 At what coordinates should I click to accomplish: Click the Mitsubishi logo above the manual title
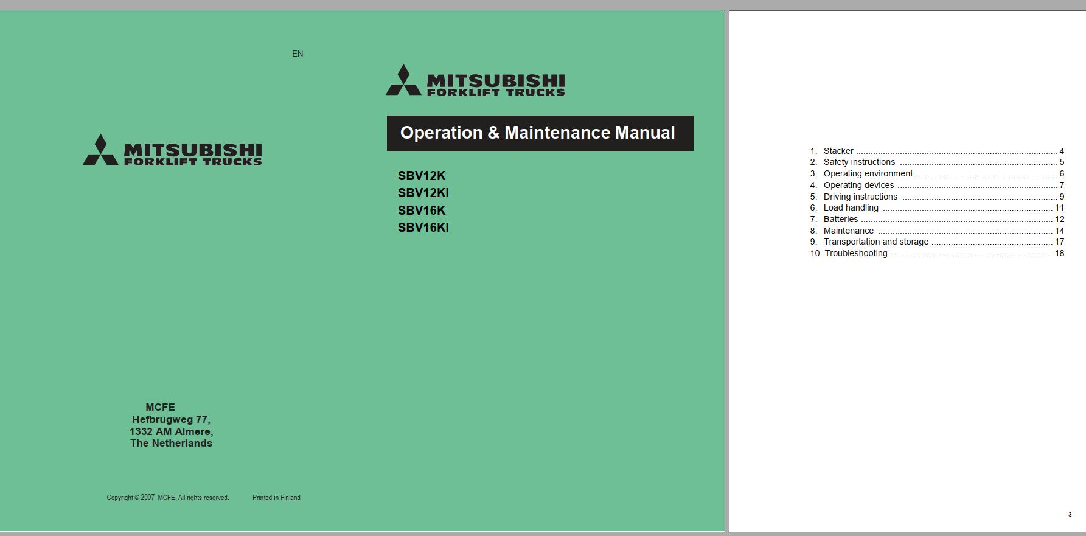[x=475, y=80]
